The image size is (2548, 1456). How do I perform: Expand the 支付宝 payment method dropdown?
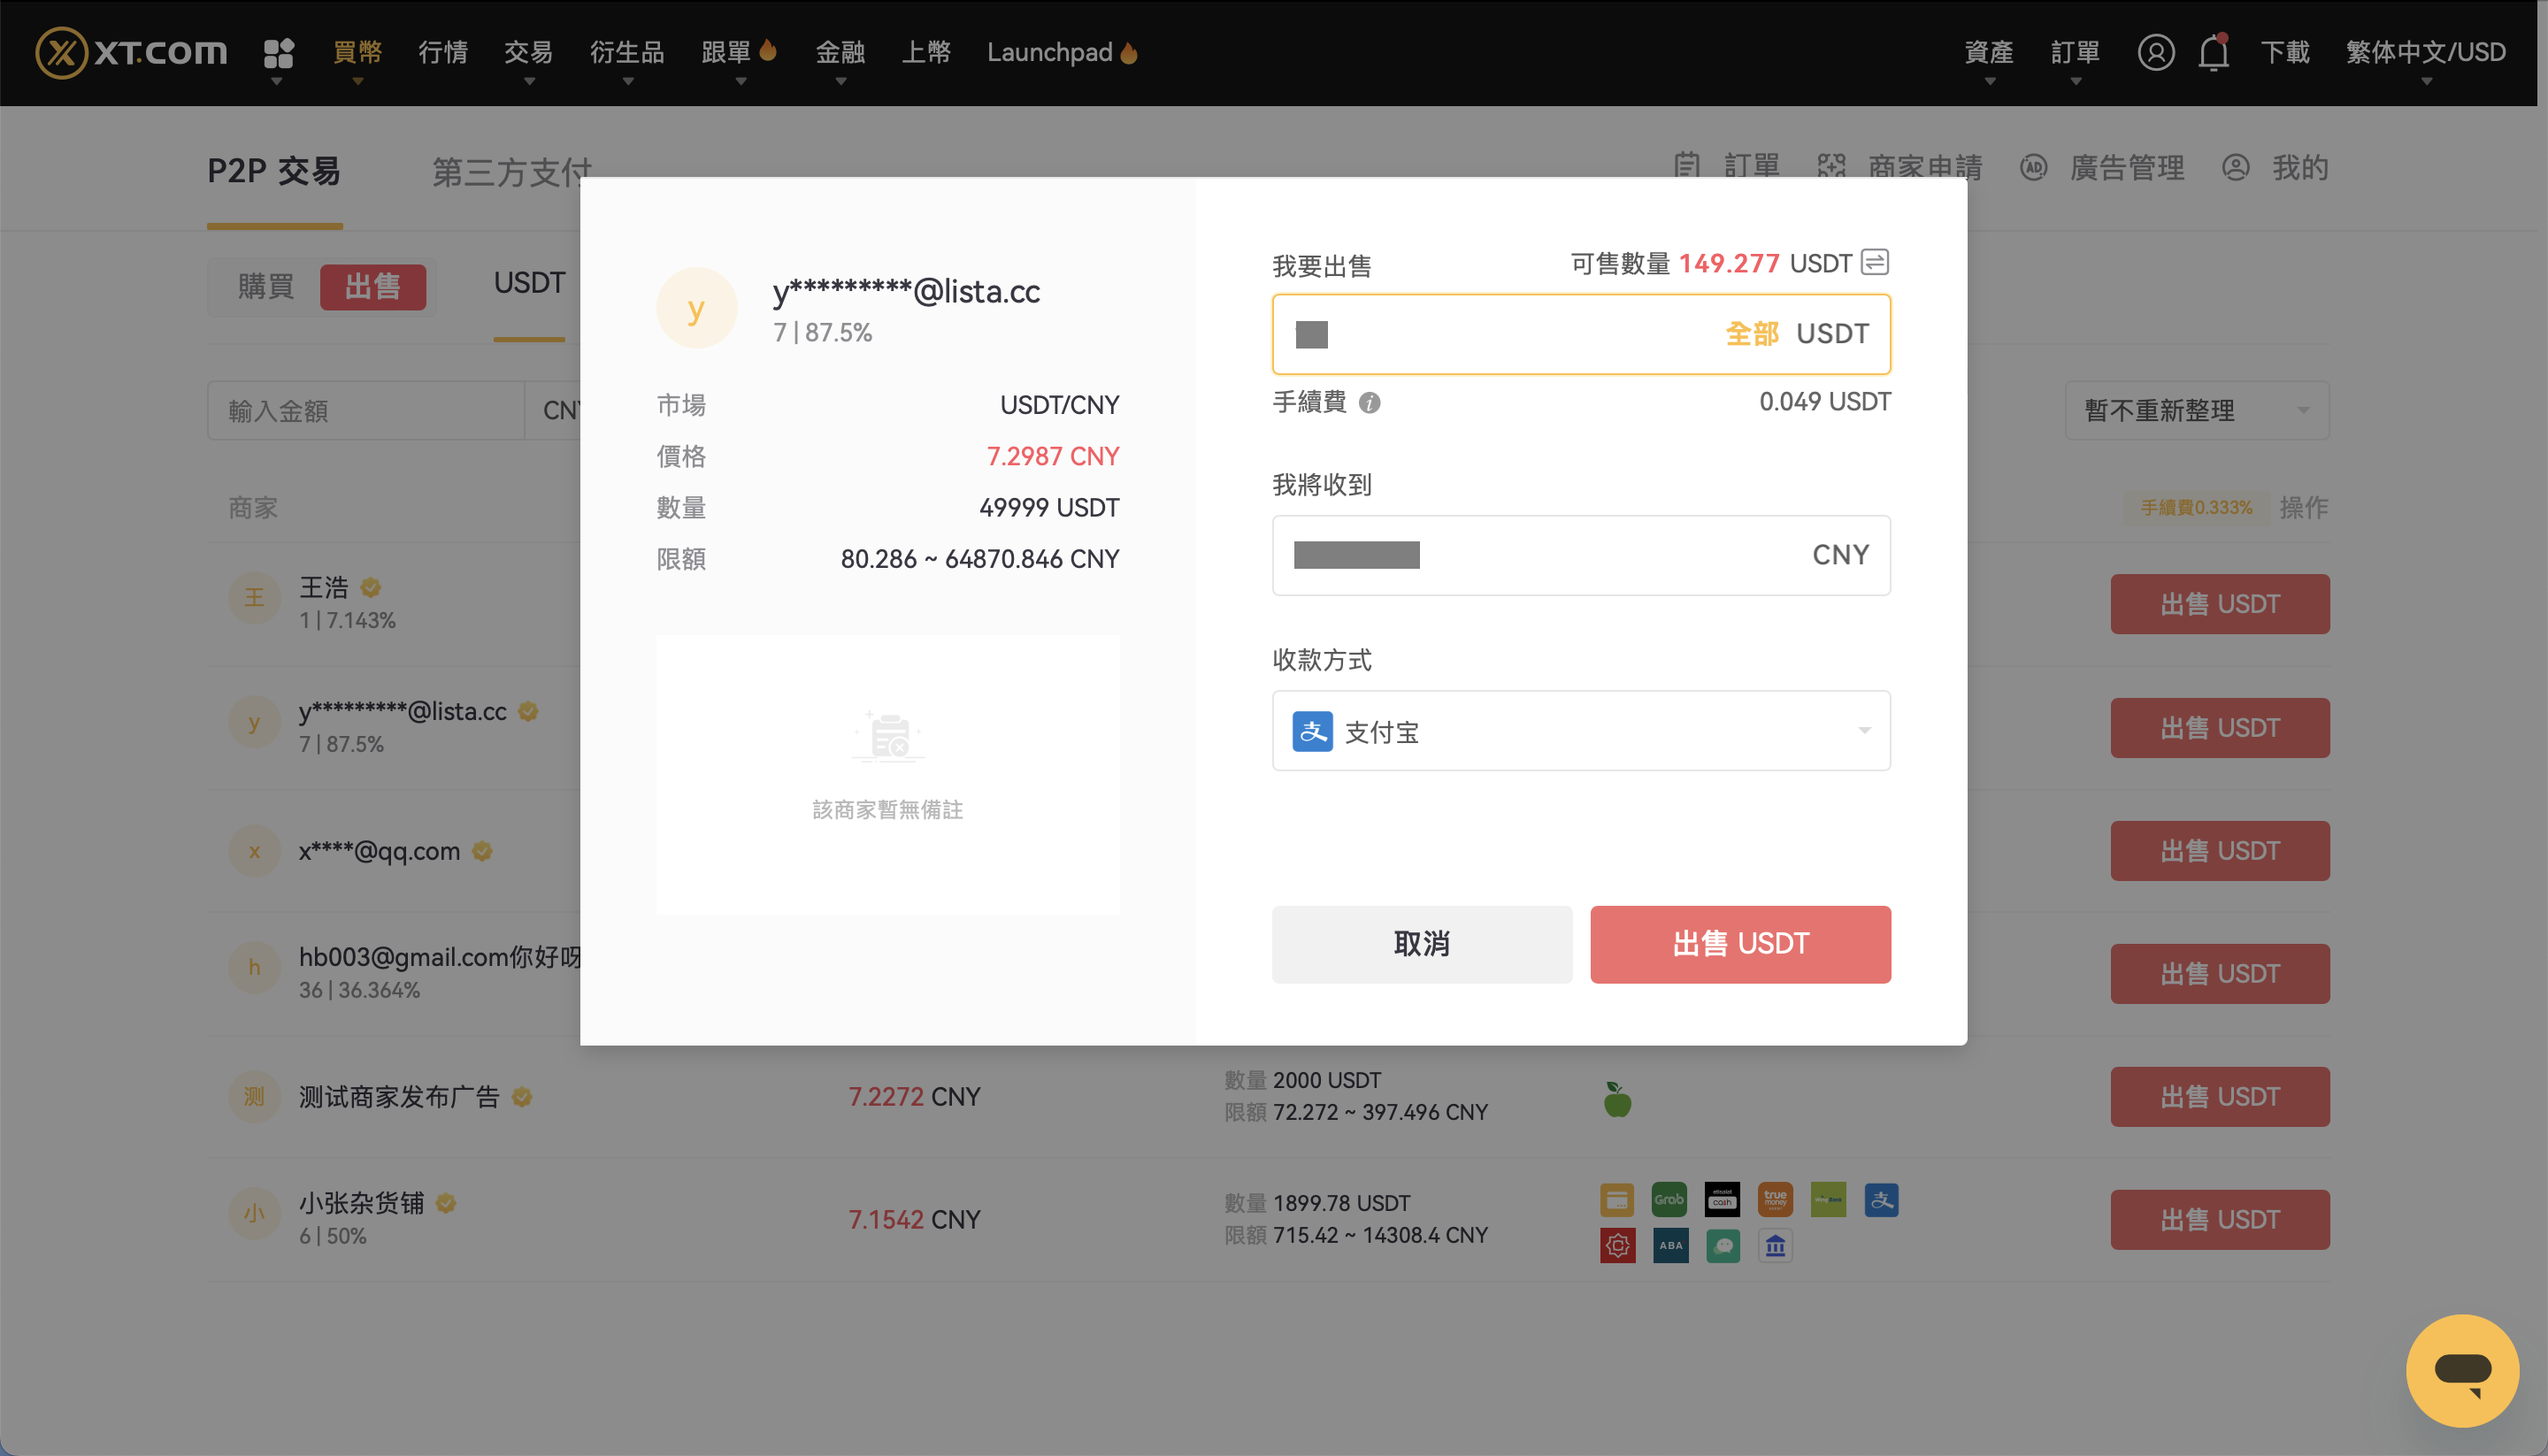point(1581,731)
